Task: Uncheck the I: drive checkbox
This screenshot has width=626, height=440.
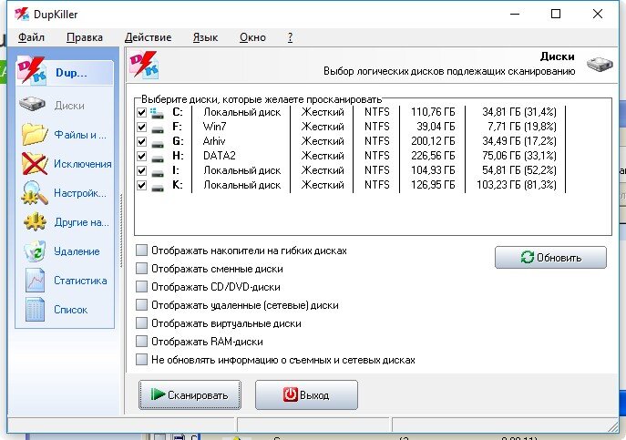Action: (x=141, y=171)
